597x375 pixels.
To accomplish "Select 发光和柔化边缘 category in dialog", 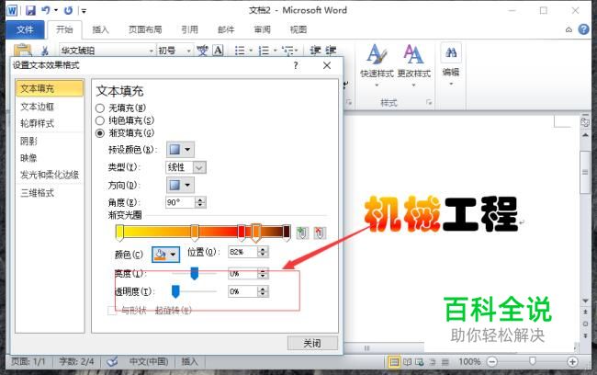I will [x=50, y=175].
